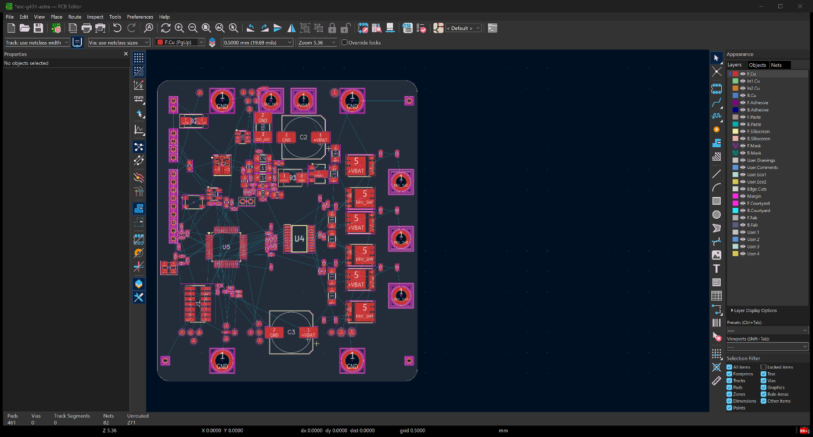813x437 pixels.
Task: Select the Draw arc tool
Action: tap(717, 187)
